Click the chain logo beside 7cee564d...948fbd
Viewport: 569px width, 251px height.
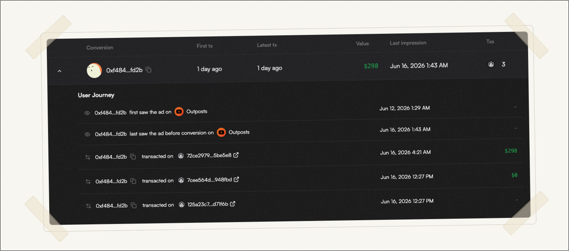[181, 180]
